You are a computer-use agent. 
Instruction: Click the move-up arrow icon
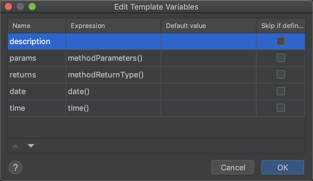(x=15, y=146)
